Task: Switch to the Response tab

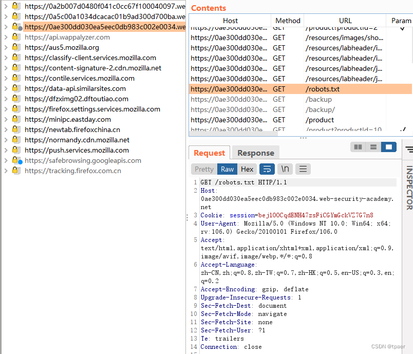Action: pos(255,153)
